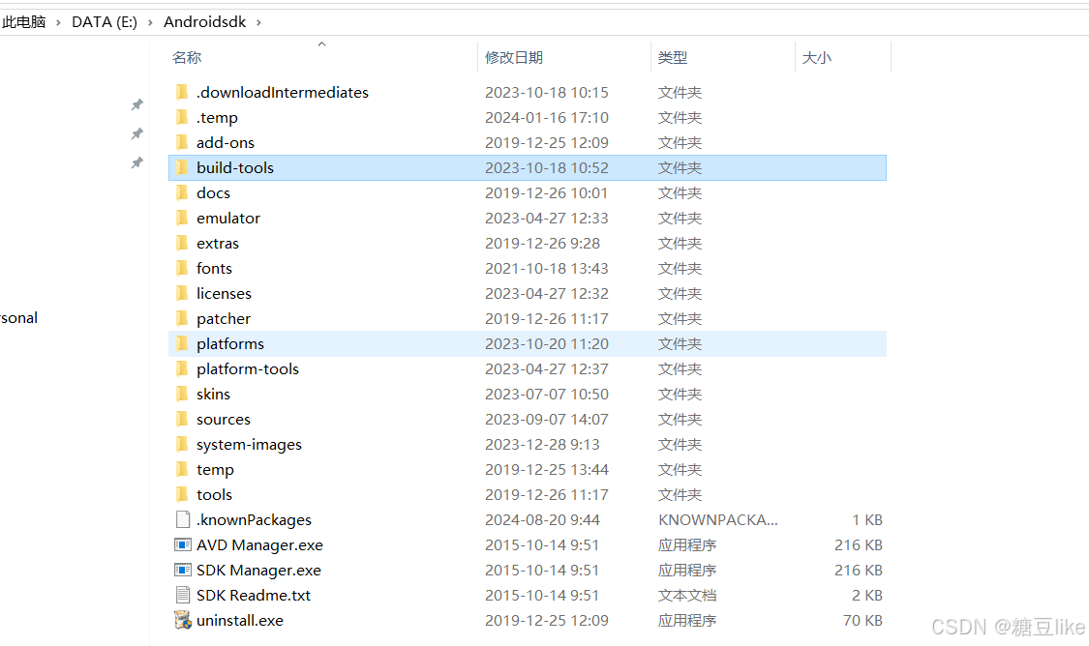Select the sources folder name

click(x=224, y=419)
